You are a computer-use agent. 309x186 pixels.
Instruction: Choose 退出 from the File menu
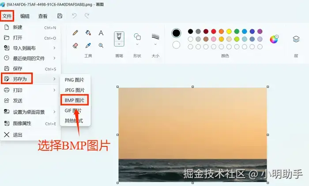30,135
